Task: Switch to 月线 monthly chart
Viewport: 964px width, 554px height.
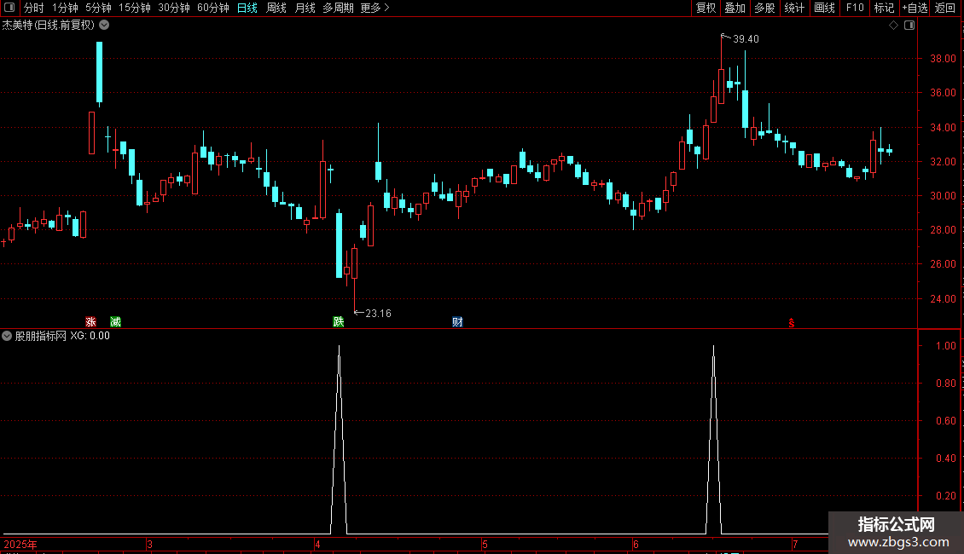Action: 305,8
